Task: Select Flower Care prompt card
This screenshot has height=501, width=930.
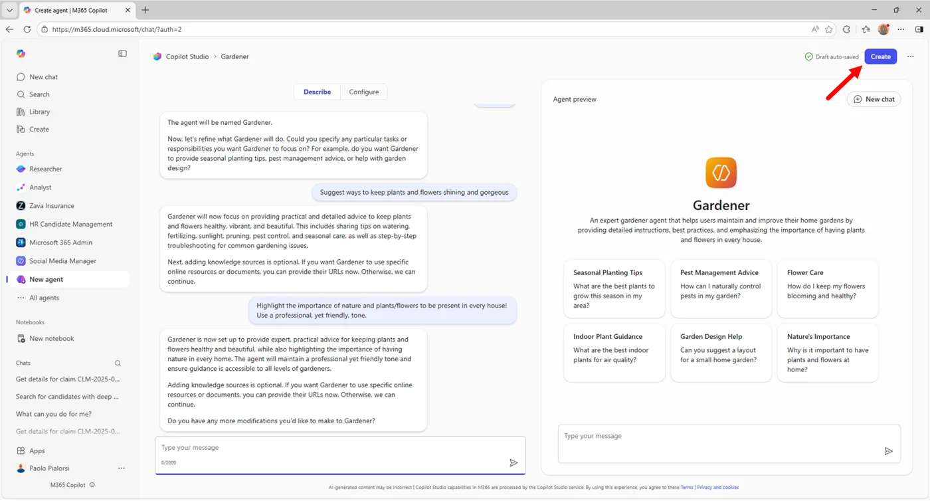Action: pyautogui.click(x=828, y=289)
